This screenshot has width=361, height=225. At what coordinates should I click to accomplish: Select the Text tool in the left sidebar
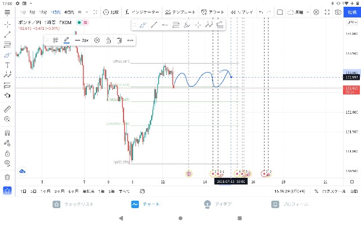pos(7,65)
